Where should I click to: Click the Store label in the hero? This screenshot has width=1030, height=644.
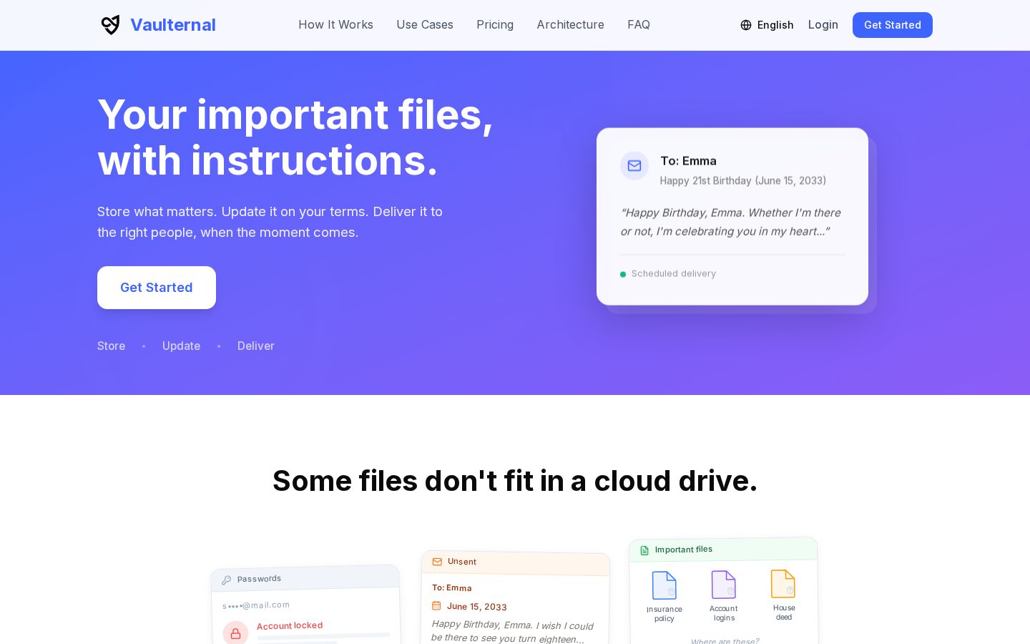pos(112,346)
